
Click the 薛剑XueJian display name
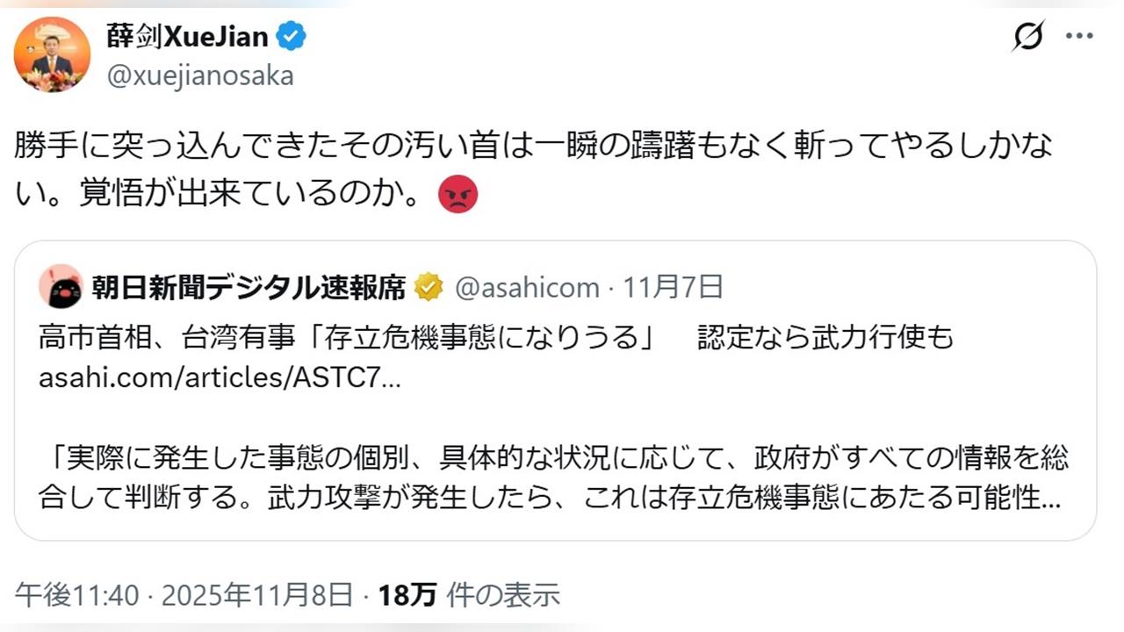(x=189, y=37)
